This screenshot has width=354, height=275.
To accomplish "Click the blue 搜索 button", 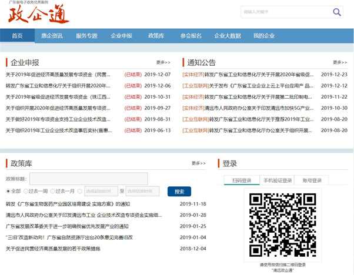I will pos(179,192).
